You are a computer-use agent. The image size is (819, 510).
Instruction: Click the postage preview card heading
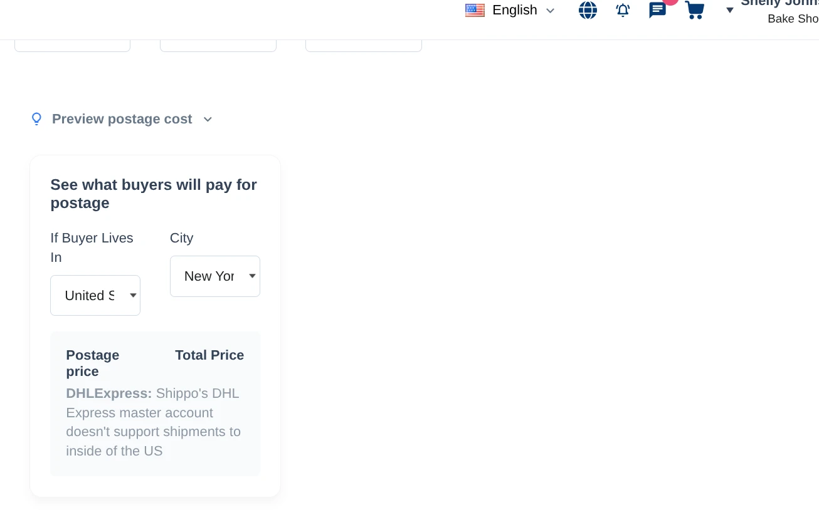click(154, 194)
